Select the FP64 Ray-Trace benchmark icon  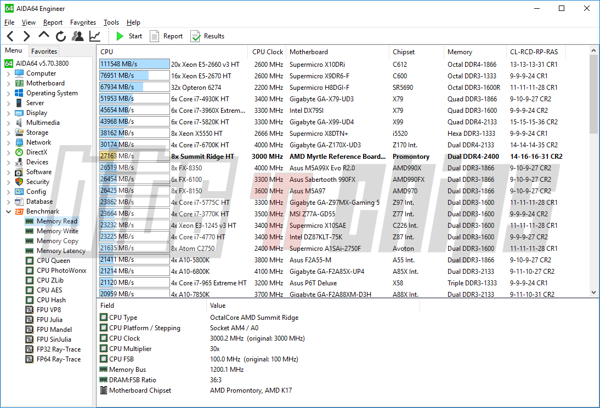(30, 359)
